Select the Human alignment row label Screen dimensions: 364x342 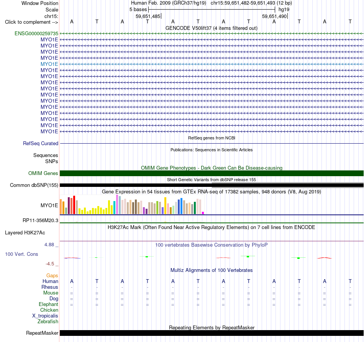(x=50, y=281)
